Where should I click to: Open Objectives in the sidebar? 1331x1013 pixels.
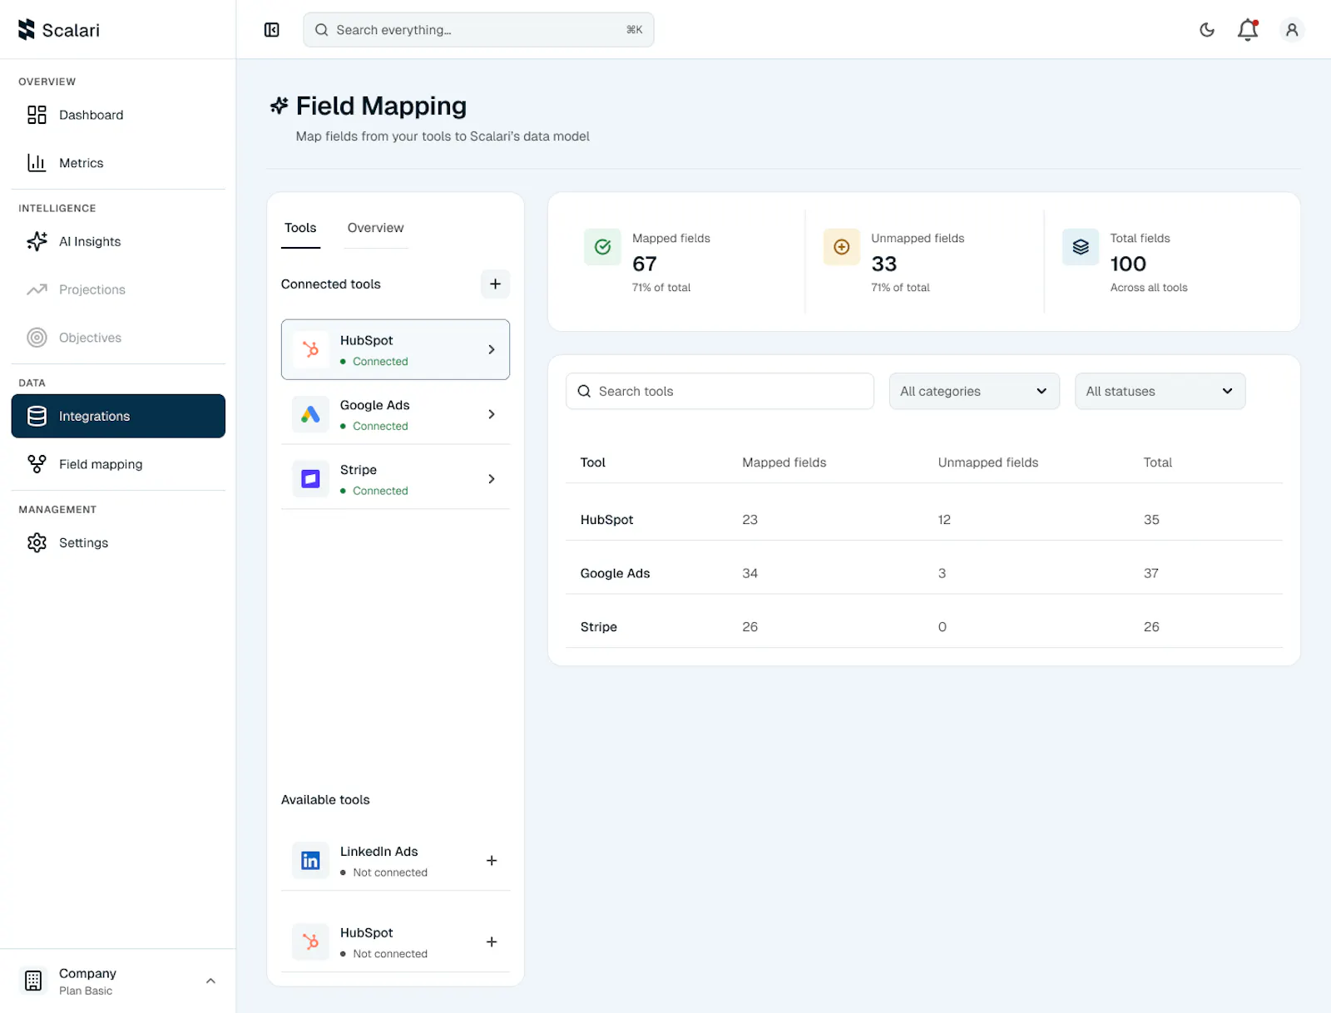[x=118, y=338]
